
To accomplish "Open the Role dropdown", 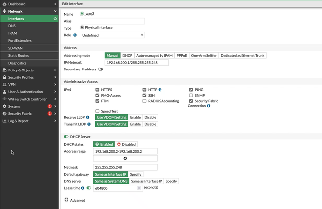I will pyautogui.click(x=112, y=35).
